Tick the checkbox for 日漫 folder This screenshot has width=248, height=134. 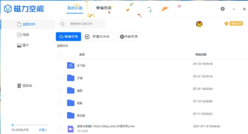pyautogui.click(x=60, y=78)
